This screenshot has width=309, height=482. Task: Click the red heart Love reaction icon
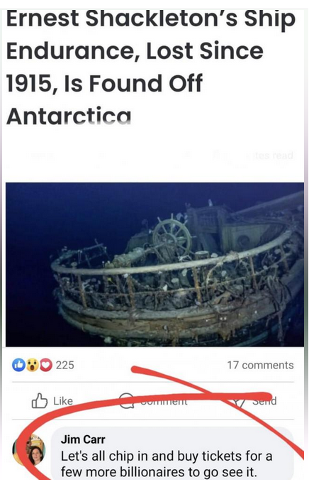pos(45,365)
